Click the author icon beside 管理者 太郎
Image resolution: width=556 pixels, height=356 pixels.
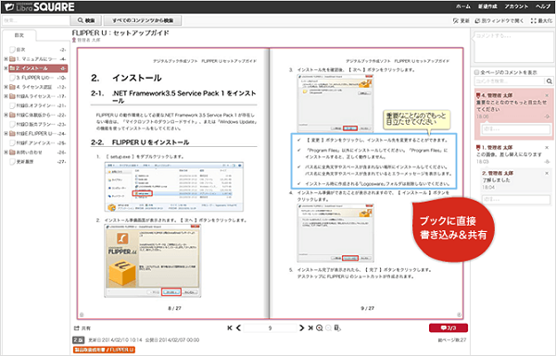[74, 40]
